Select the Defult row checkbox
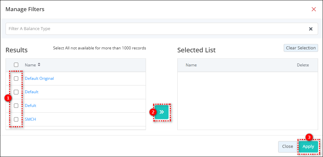323x157 pixels. pyautogui.click(x=16, y=106)
